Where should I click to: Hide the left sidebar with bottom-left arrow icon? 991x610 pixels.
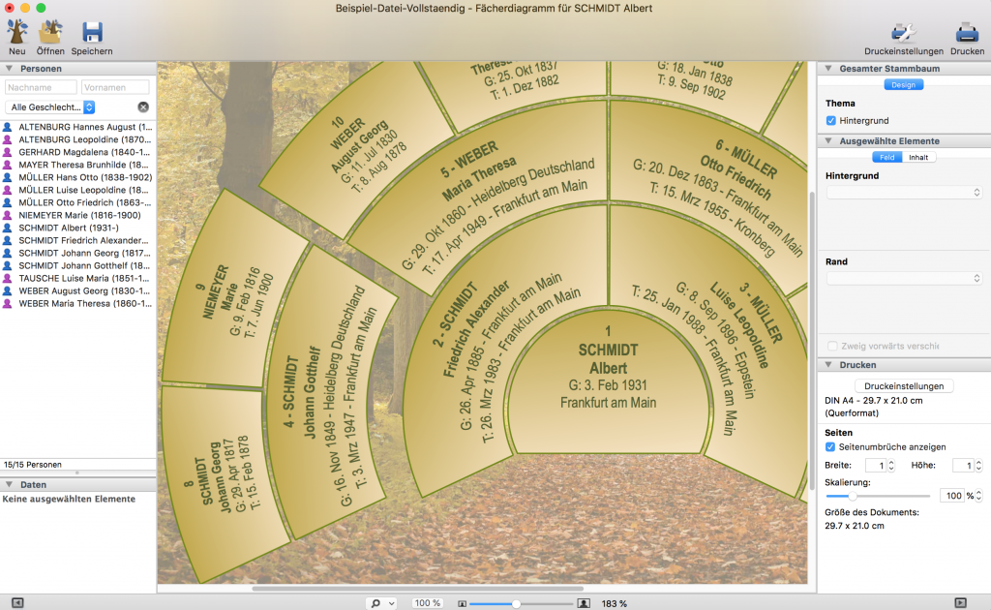point(17,602)
